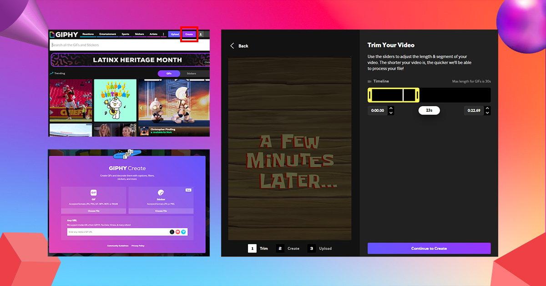Screen dimensions: 546x286
Task: Increase the end time 0:22.69 with up arrow
Action: tap(488, 108)
